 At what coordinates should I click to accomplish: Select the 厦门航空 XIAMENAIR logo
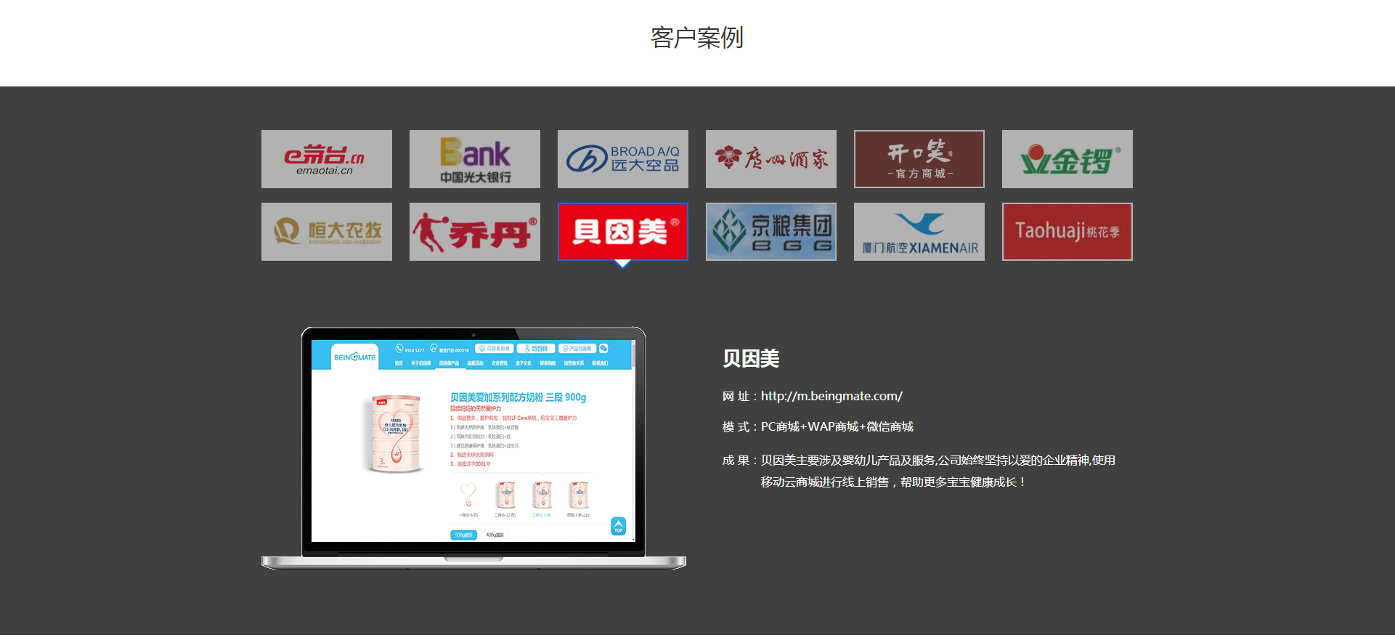(919, 232)
